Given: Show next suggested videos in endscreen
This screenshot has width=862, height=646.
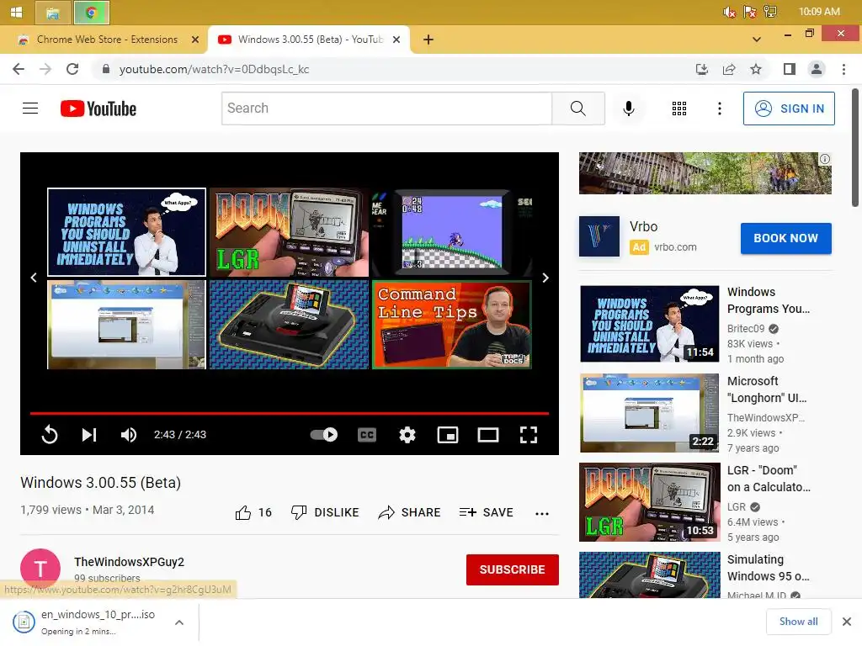Looking at the screenshot, I should (x=545, y=278).
